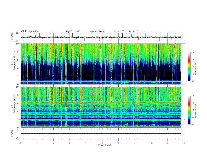Screen dimensions: 207x160
Task: Click time-axis tick label "0"
Action: click(x=21, y=143)
